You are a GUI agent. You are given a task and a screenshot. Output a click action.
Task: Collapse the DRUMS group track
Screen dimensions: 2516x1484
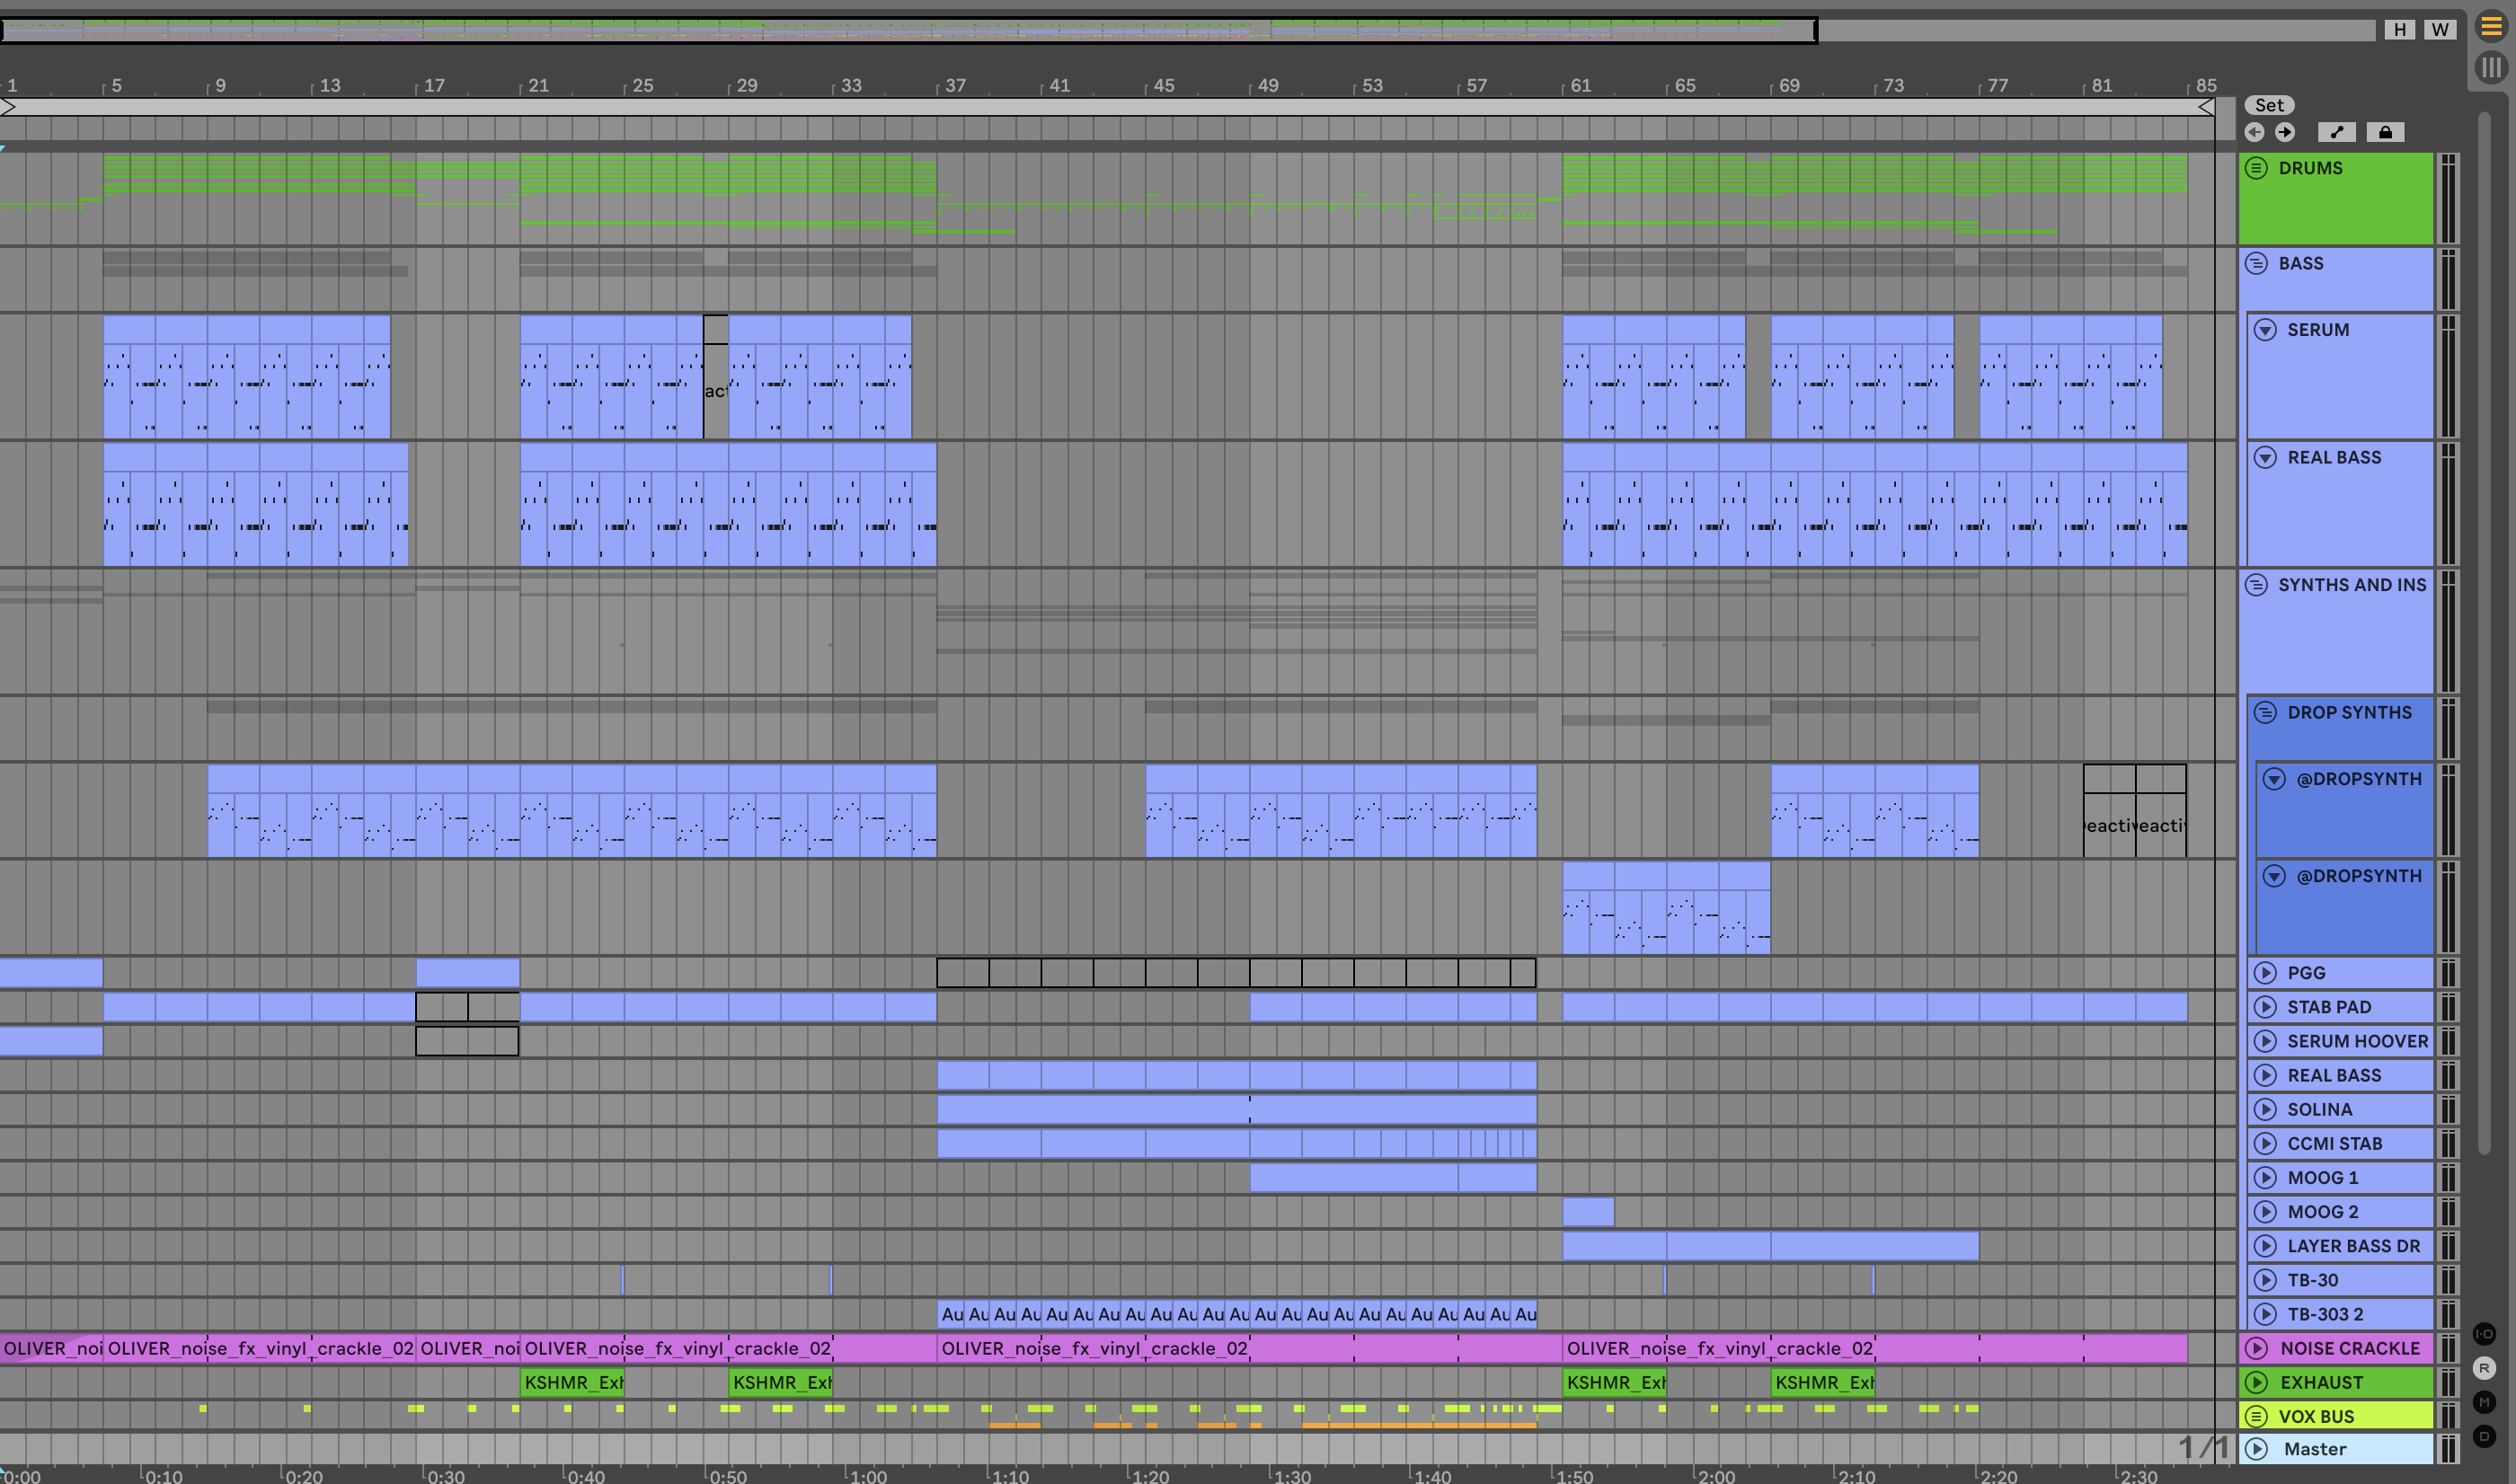(2256, 168)
